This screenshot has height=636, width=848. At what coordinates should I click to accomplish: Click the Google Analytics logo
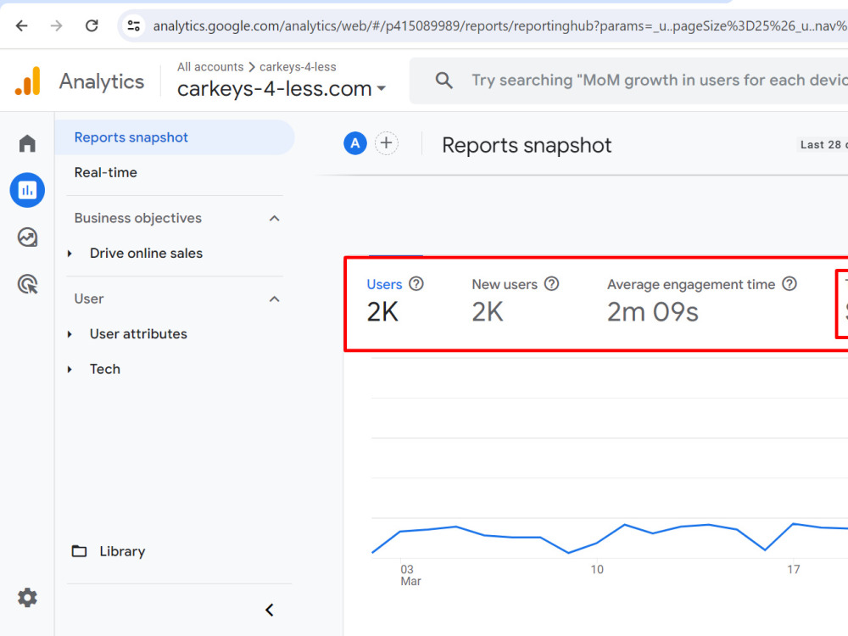click(28, 81)
